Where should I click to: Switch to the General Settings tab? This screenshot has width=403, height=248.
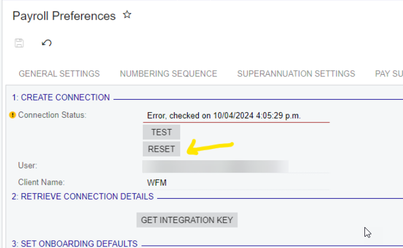(x=59, y=74)
